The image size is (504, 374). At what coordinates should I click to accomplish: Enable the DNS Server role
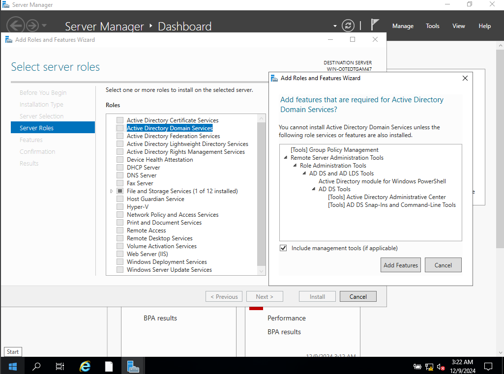pos(120,175)
